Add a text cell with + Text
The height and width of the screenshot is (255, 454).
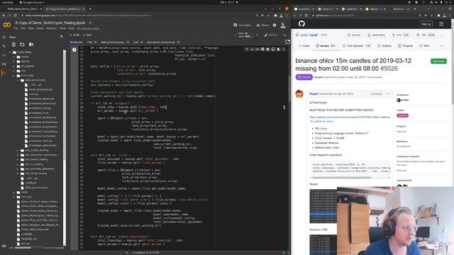pyautogui.click(x=87, y=35)
